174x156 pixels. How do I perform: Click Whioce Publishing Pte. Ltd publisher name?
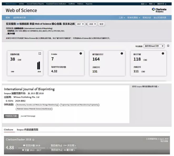coord(26,97)
